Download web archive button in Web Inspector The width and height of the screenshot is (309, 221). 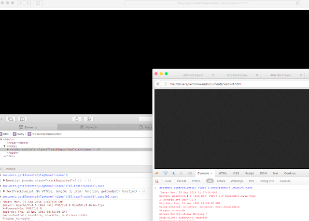[x=89, y=119]
